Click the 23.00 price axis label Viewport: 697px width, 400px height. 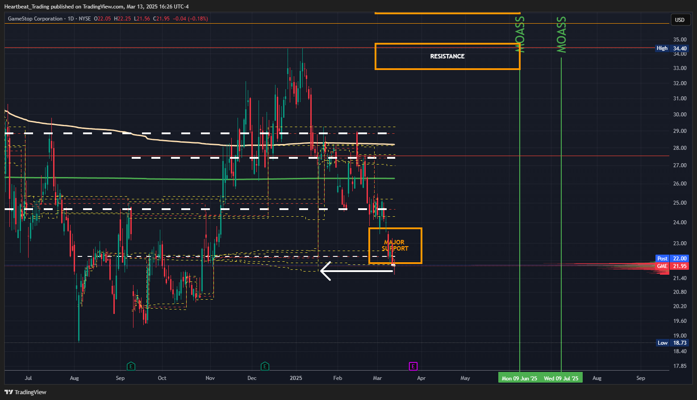tap(680, 243)
